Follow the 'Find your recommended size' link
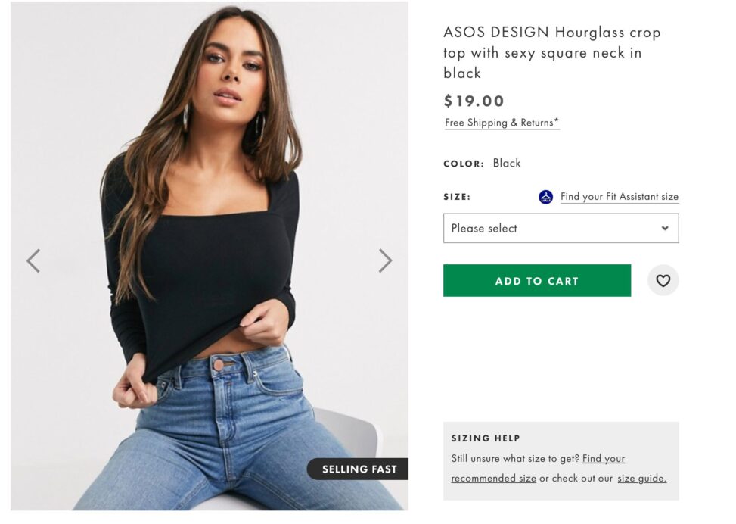736x524 pixels. [x=538, y=468]
